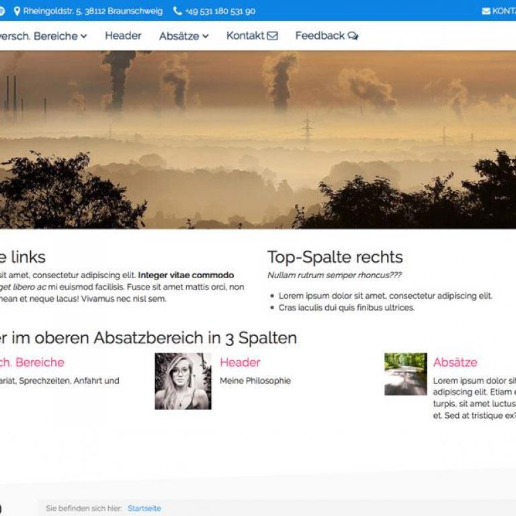The image size is (516, 516).
Task: Click the envelope icon next to KONTAKT
Action: pos(486,11)
